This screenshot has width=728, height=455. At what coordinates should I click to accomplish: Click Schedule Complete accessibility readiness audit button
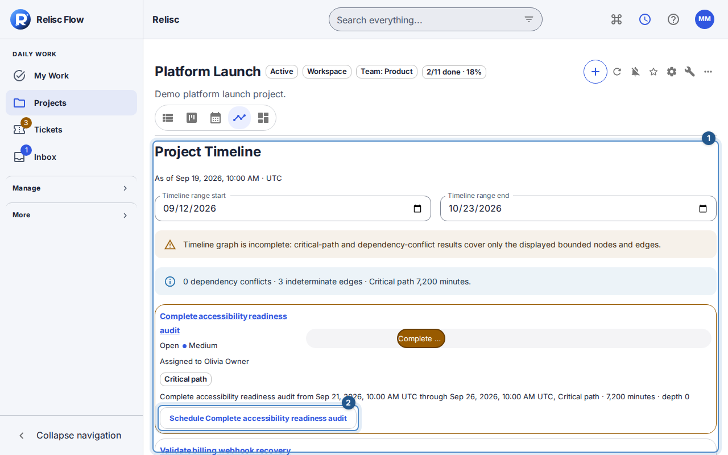(258, 418)
